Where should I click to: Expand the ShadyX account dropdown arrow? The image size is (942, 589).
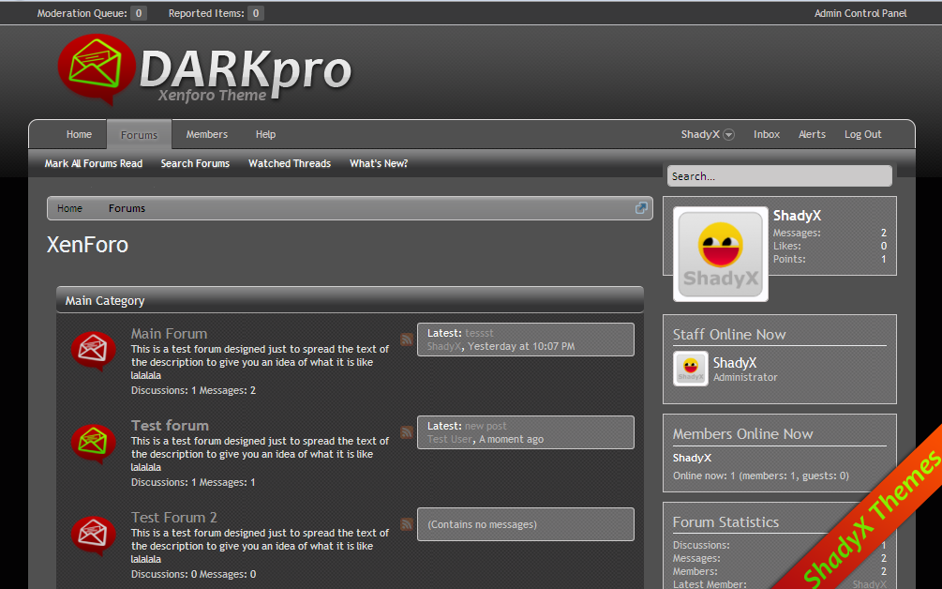[728, 135]
